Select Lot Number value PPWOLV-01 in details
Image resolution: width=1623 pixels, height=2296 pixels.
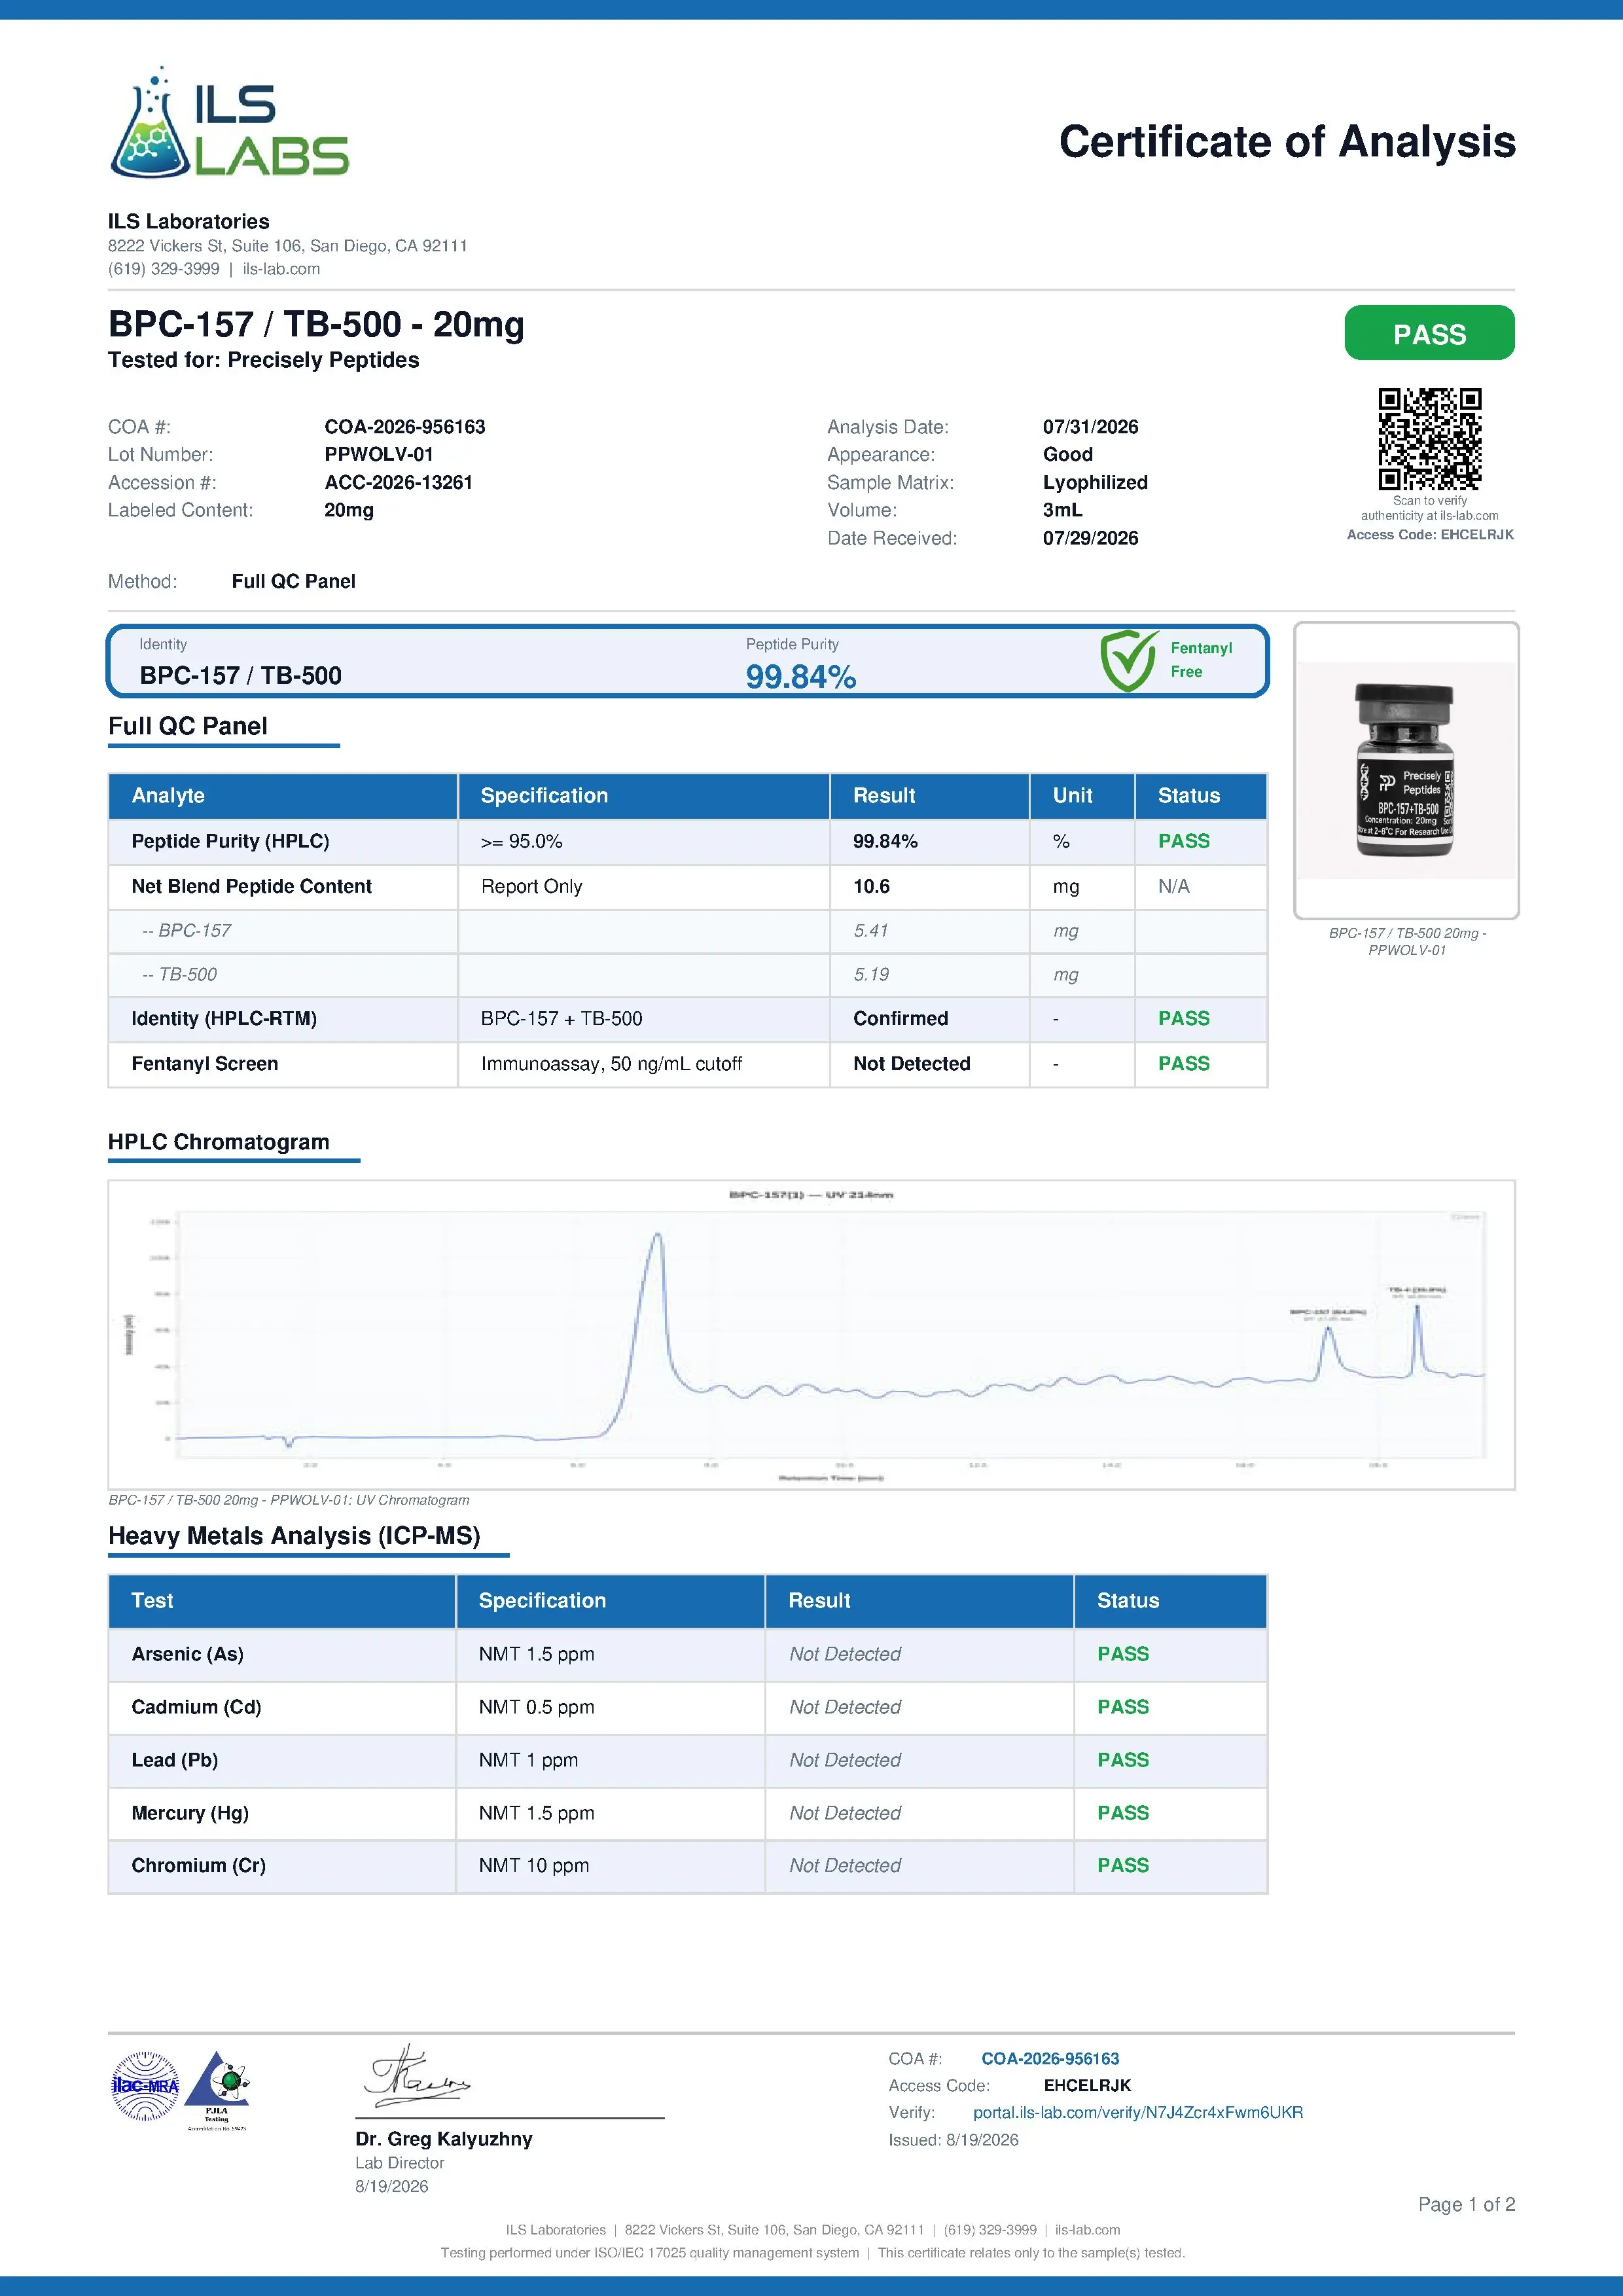coord(379,455)
